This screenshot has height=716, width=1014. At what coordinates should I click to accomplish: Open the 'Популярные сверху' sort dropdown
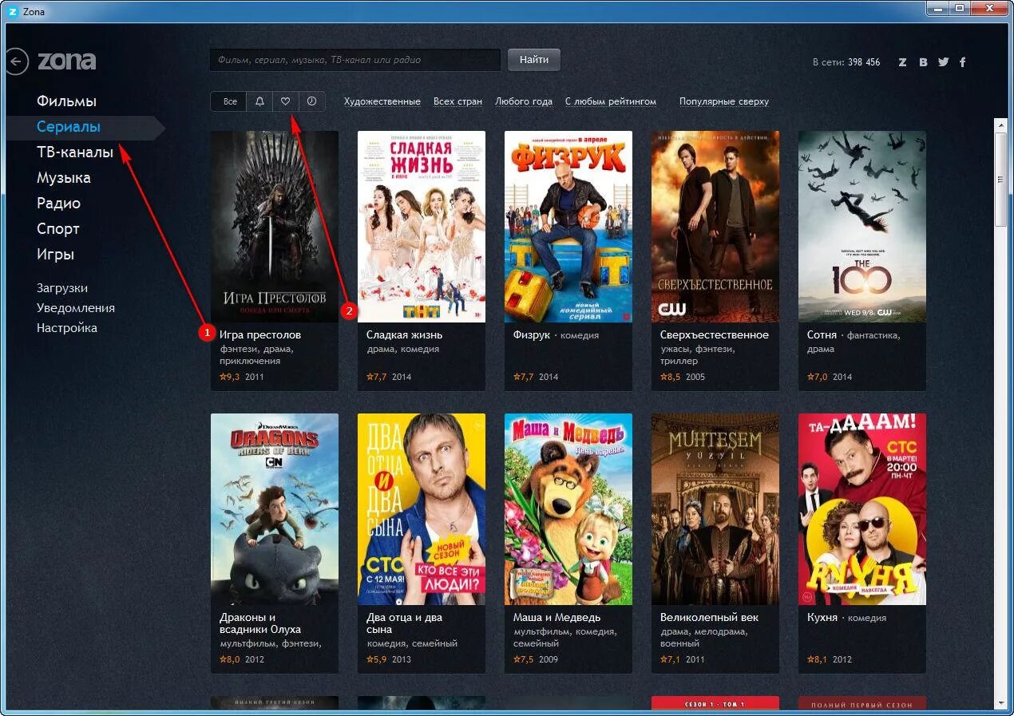(x=724, y=101)
